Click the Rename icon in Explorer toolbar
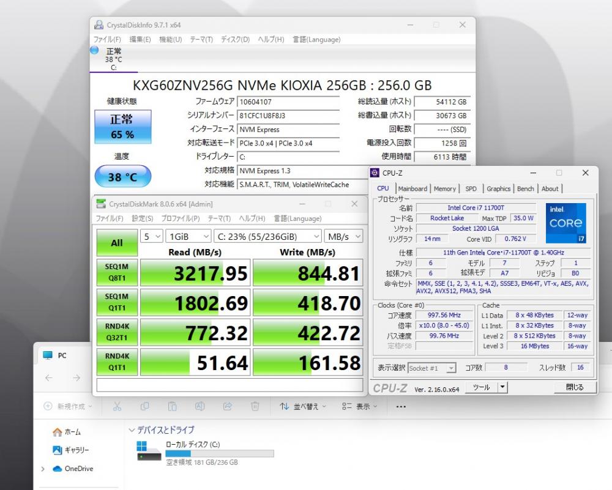This screenshot has height=490, width=612. click(200, 406)
